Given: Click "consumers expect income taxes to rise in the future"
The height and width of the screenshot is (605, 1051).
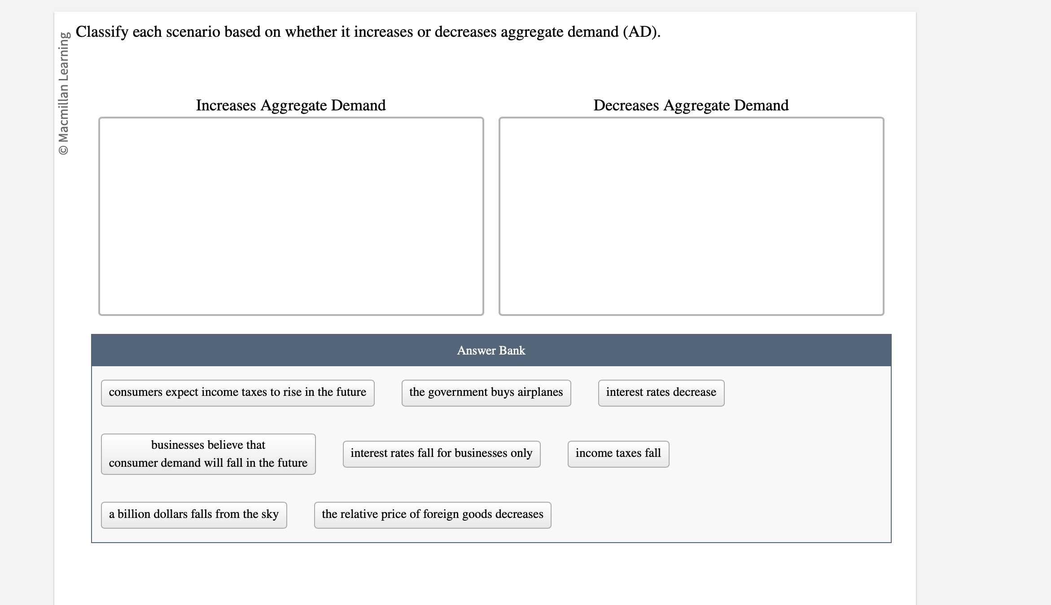Looking at the screenshot, I should point(237,392).
